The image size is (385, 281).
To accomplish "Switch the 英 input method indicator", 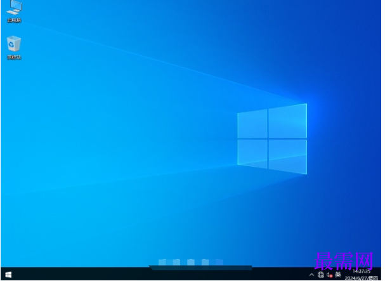I will (338, 275).
